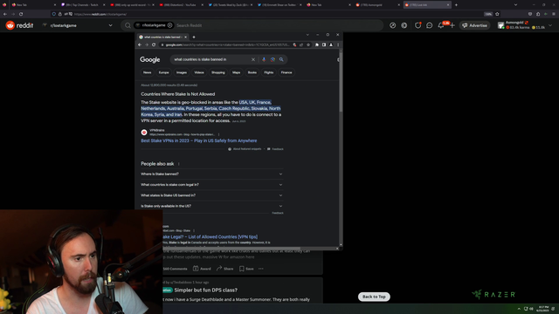
Task: Select the Books filter chip
Action: click(252, 72)
